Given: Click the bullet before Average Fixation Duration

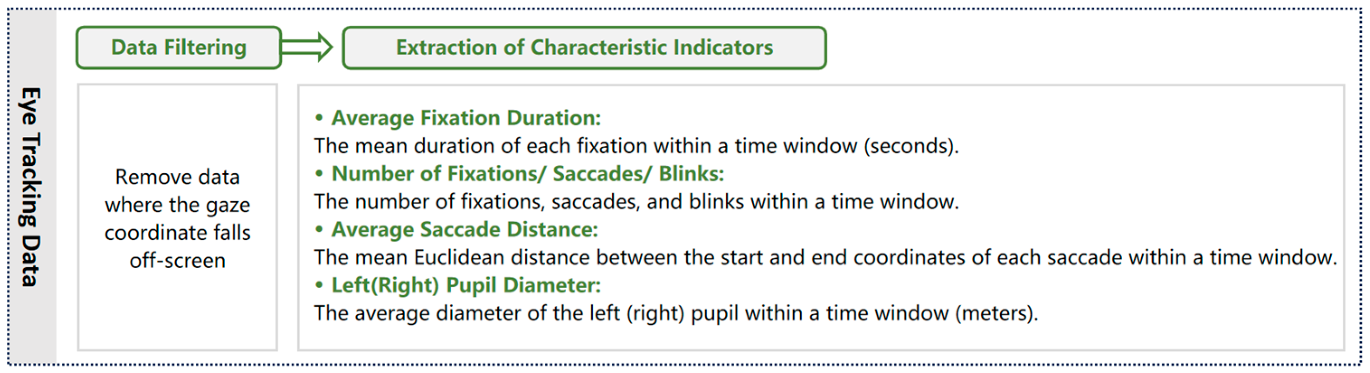Looking at the screenshot, I should click(x=319, y=117).
